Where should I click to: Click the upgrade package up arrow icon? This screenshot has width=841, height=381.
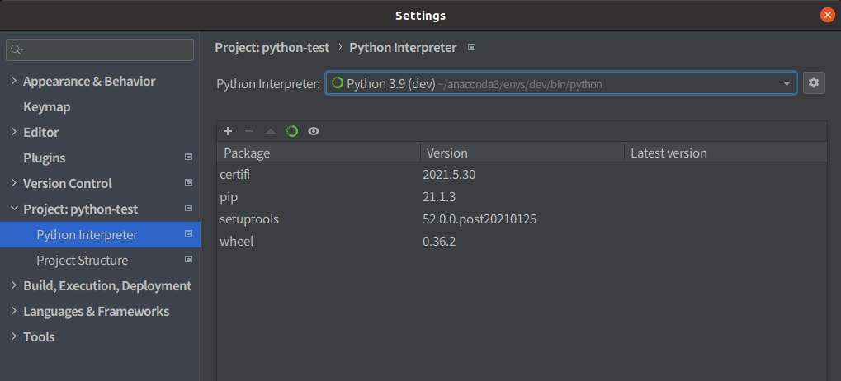coord(271,131)
